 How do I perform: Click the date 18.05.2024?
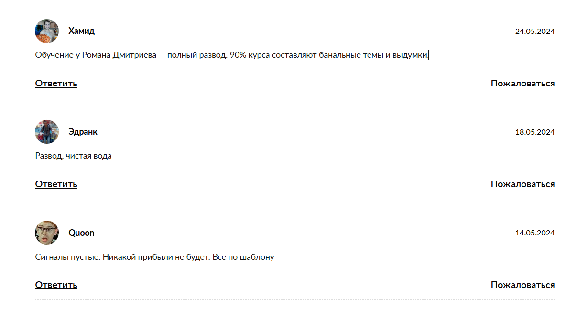tap(534, 132)
